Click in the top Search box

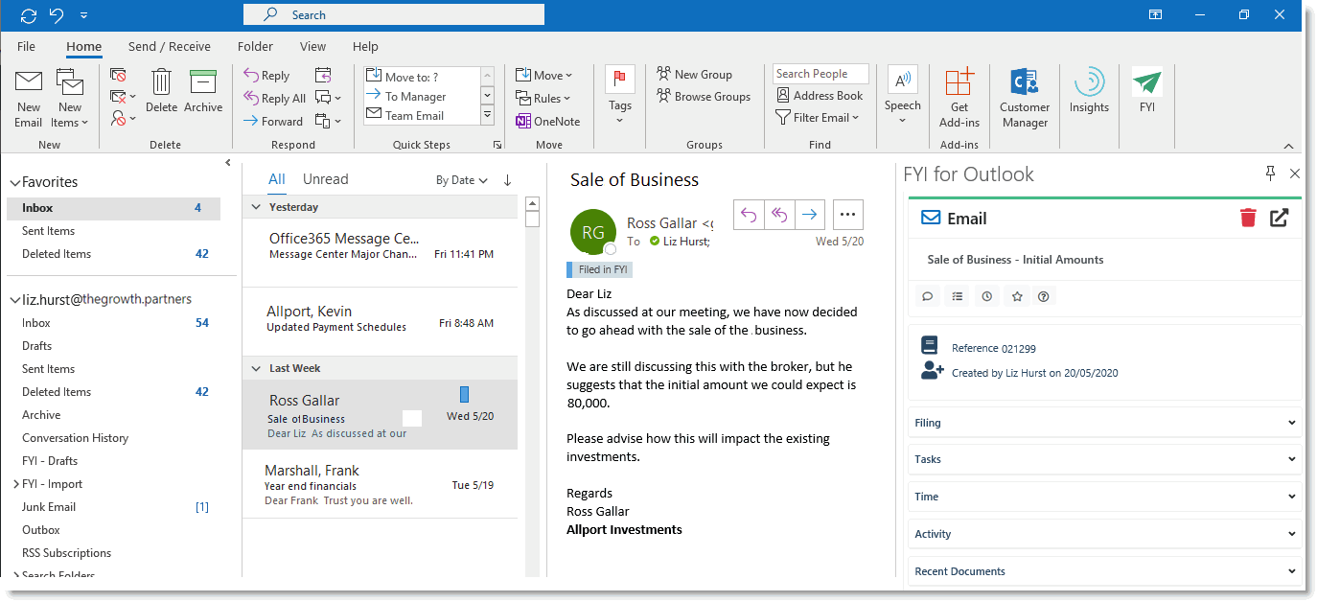[394, 14]
